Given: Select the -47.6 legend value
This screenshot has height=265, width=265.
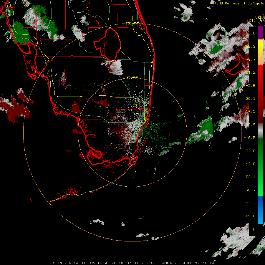Looking at the screenshot, I should click(x=249, y=164).
